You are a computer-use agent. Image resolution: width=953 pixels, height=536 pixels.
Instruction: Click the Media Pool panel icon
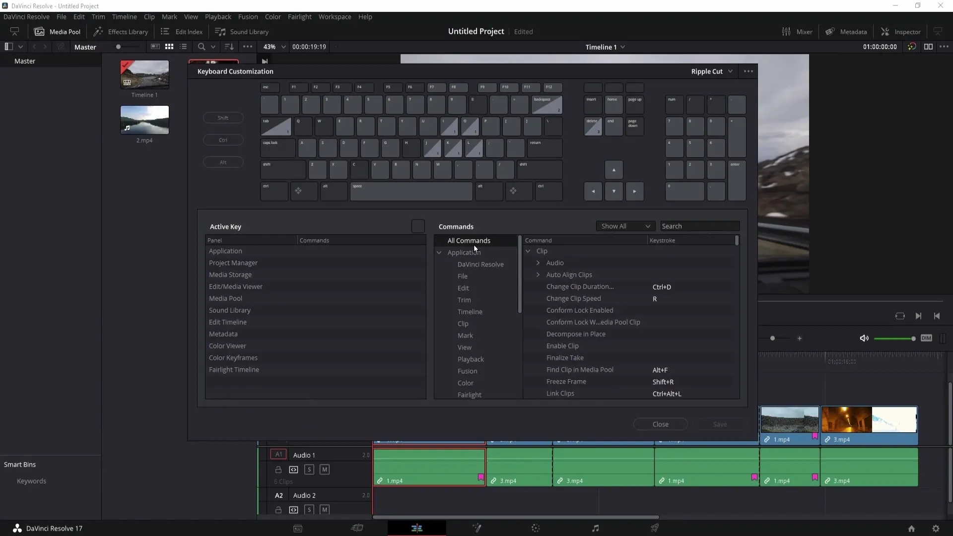(40, 31)
